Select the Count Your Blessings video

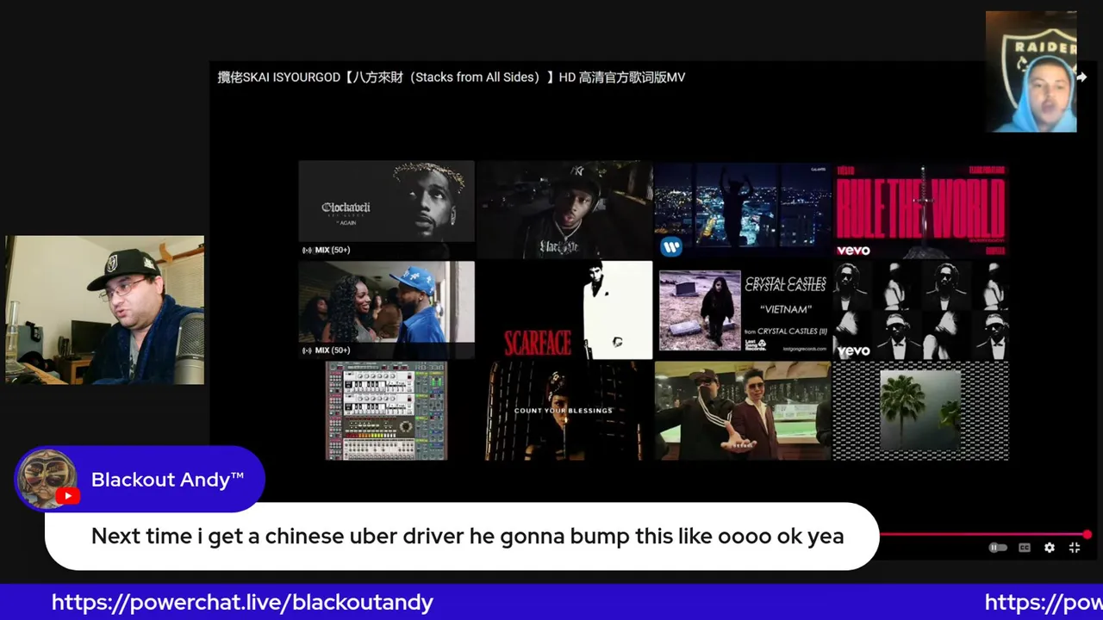pos(564,411)
